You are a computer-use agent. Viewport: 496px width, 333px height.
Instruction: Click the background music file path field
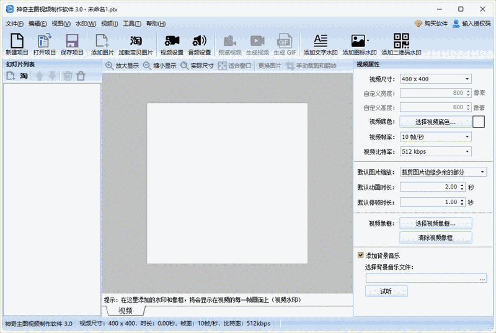pos(422,278)
